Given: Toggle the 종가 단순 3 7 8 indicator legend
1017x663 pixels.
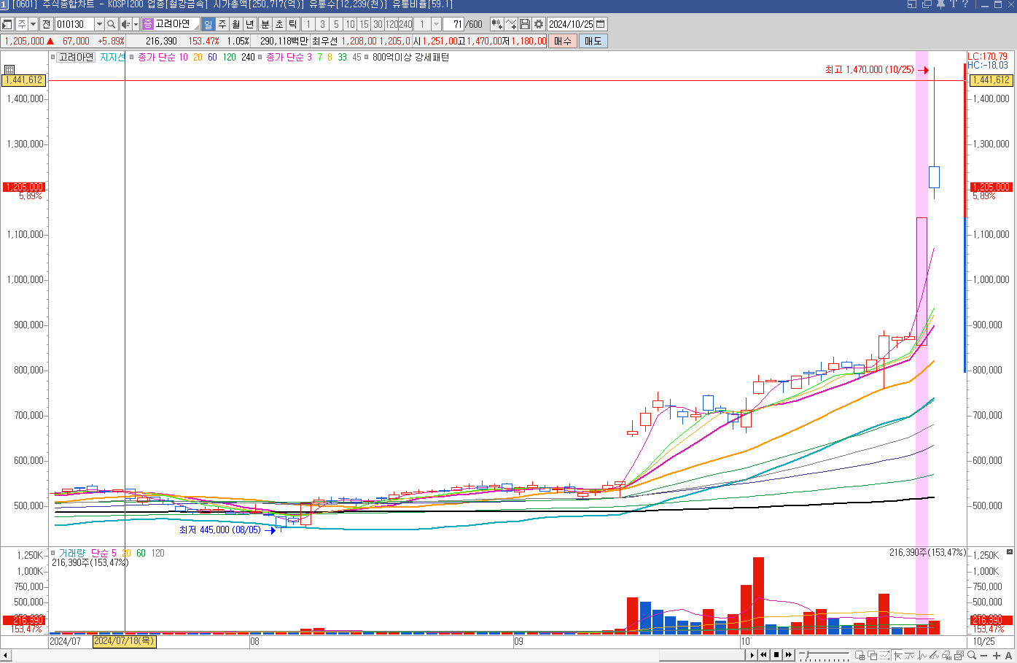Looking at the screenshot, I should pyautogui.click(x=313, y=57).
